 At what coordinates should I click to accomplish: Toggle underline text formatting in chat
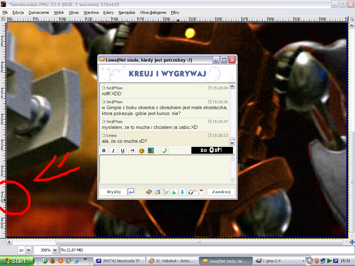[x=123, y=151]
